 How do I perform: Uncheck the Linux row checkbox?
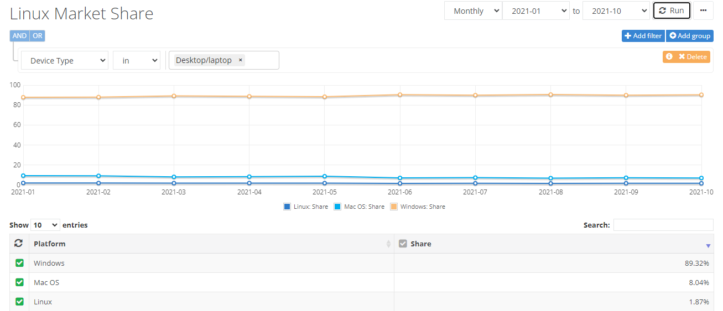pyautogui.click(x=19, y=302)
